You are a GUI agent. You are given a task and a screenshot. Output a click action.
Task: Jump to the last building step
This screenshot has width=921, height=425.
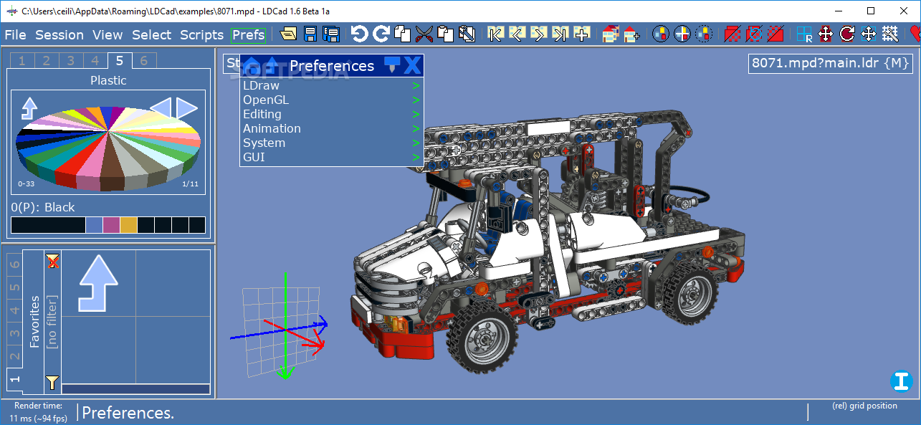(x=560, y=34)
